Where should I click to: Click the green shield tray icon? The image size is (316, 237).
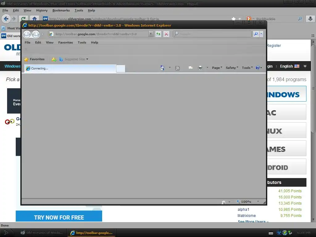point(285,233)
